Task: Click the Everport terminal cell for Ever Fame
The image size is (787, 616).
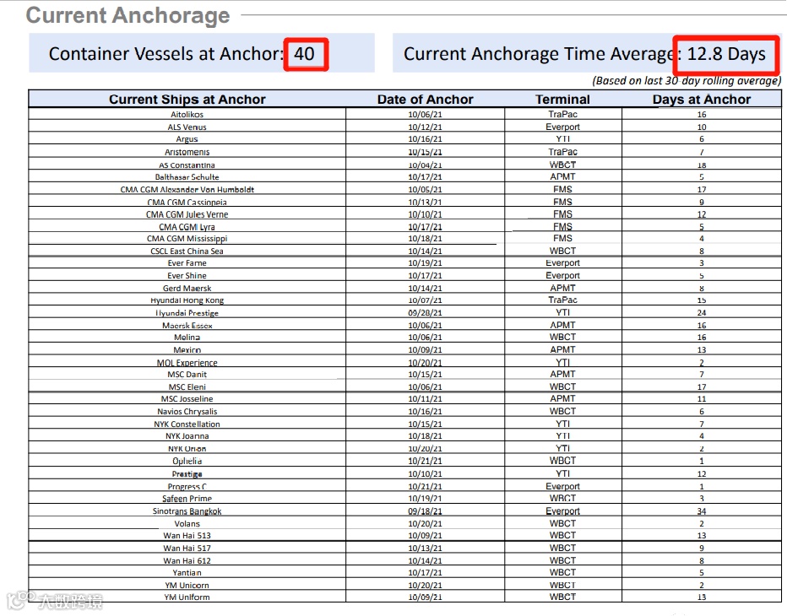Action: point(562,262)
